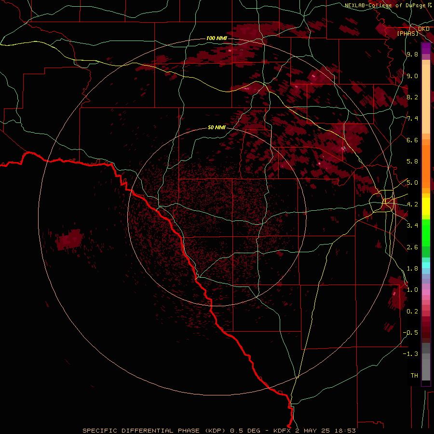Click the '1.0' color scale value
Viewport: 434px width, 434px height.
(412, 290)
